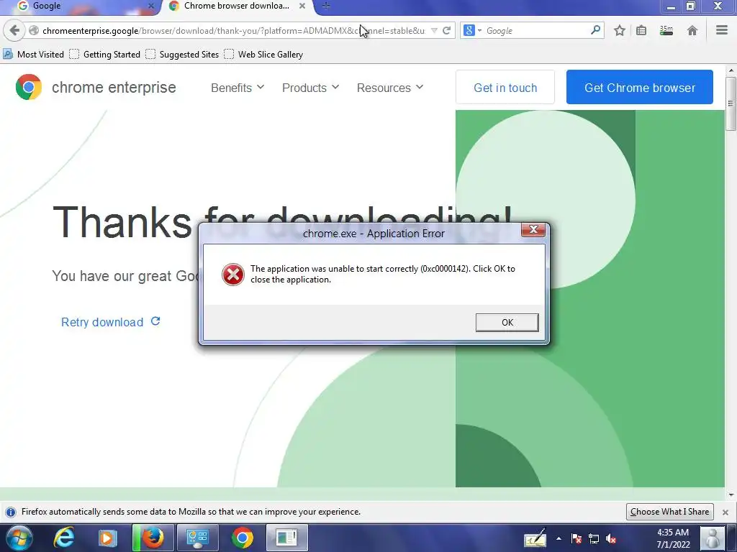Click the Firefox taskbar icon
This screenshot has width=737, height=552.
click(153, 538)
